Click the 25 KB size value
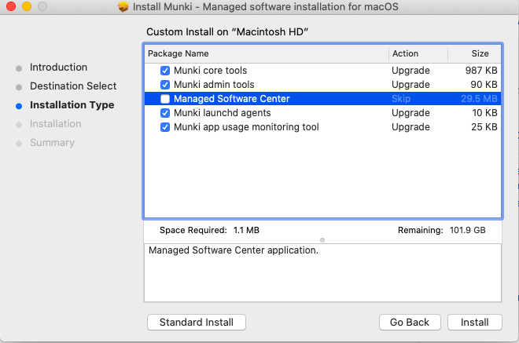The height and width of the screenshot is (343, 519). click(x=484, y=127)
